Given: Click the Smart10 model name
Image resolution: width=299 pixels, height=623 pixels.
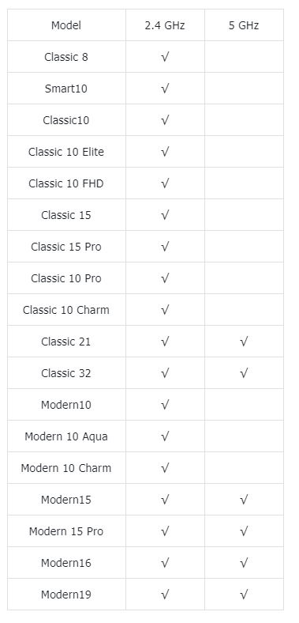Looking at the screenshot, I should (66, 89).
